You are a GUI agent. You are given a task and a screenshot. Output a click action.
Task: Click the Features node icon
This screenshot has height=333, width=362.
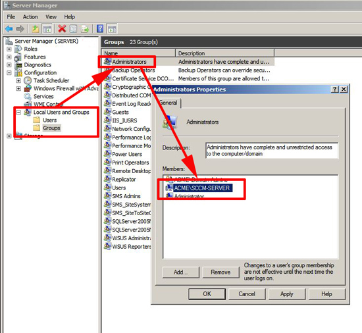18,57
